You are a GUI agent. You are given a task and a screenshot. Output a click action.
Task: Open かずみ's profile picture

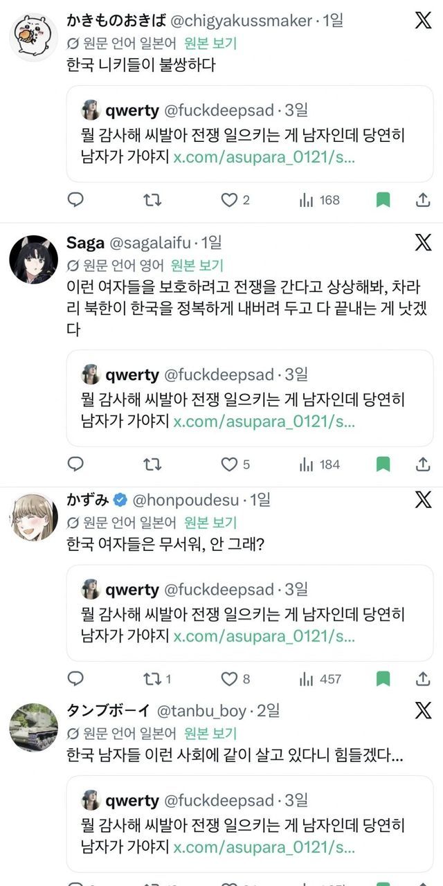(33, 517)
